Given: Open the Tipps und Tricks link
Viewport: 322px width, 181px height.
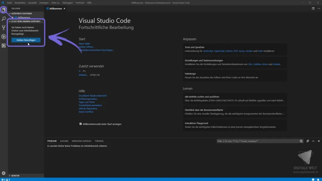Looking at the screenshot, I should [x=87, y=102].
